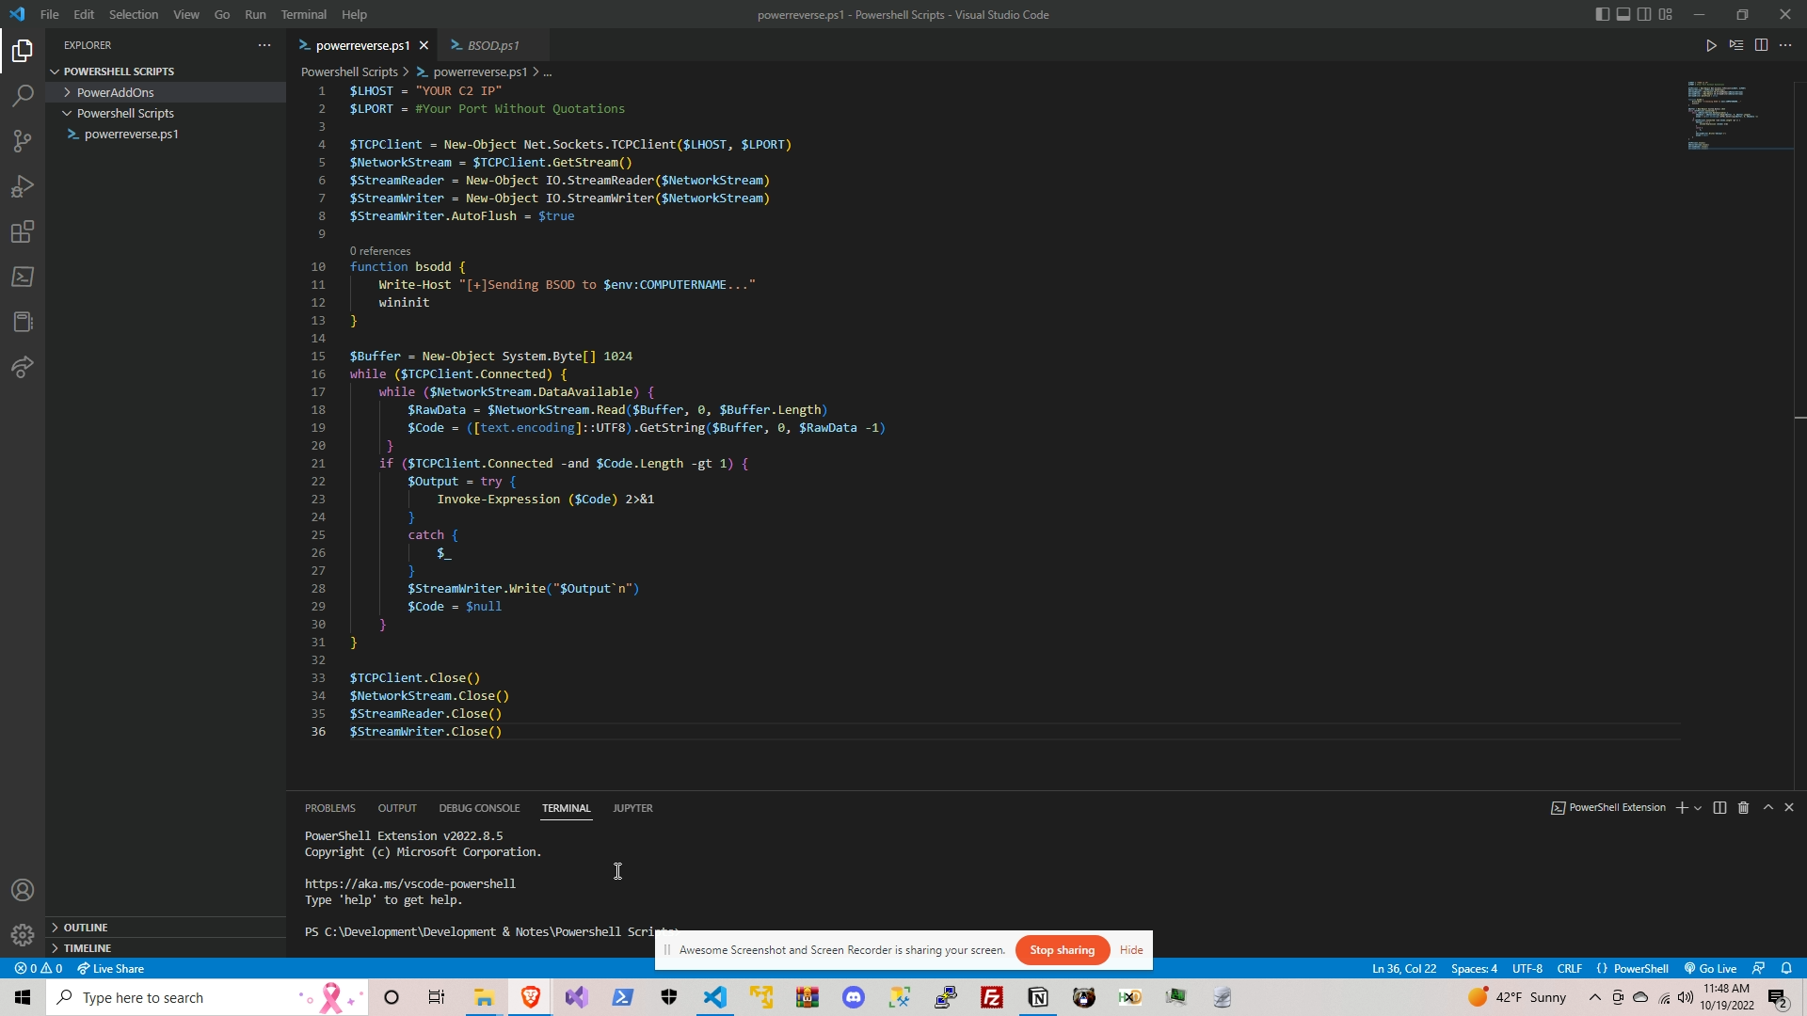Viewport: 1807px width, 1016px height.
Task: Click Go Live in status bar
Action: coord(1710,969)
